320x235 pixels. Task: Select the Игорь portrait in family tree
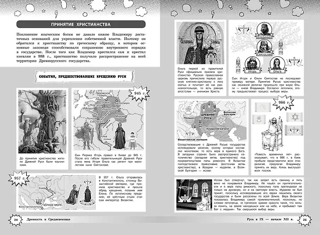click(252, 65)
